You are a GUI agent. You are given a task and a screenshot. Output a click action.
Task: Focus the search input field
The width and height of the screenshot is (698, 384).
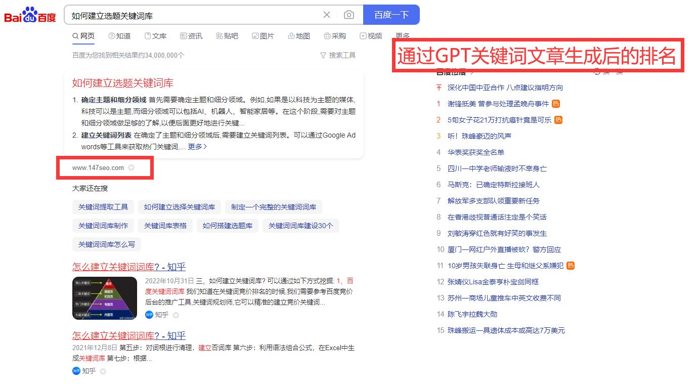point(195,15)
